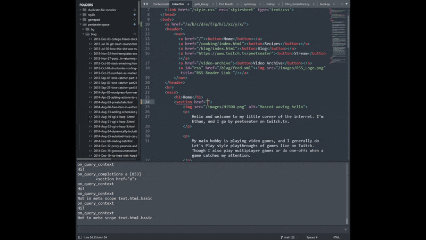Screen dimensions: 426x240
Task: Close the Find Results tab
Action: pyautogui.click(x=237, y=4)
